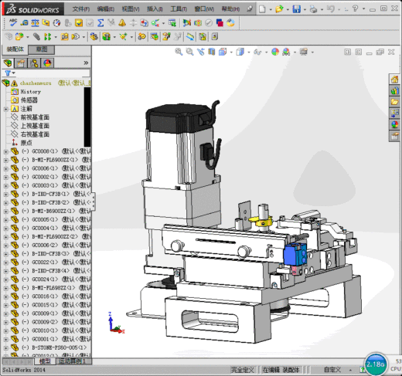Open the 工具 menu
Image resolution: width=402 pixels, height=376 pixels.
(x=179, y=9)
